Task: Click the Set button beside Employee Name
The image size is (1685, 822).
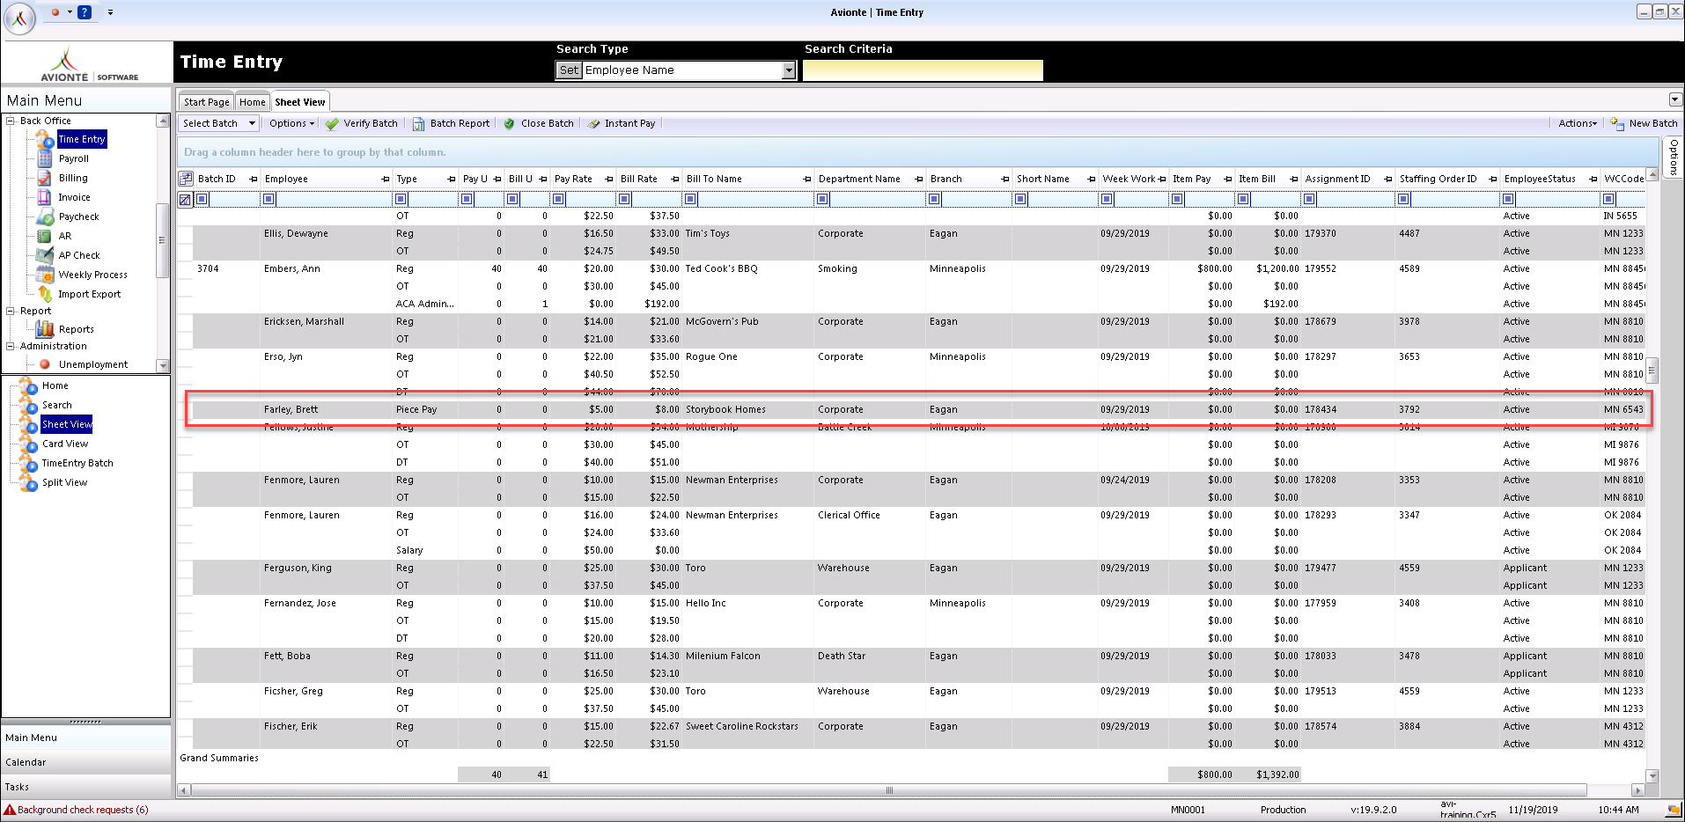Action: (569, 70)
